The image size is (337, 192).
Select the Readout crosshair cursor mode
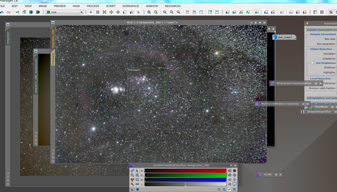(x=91, y=12)
